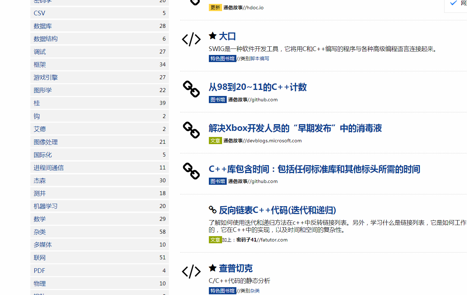Click the star icon next to 大口

pyautogui.click(x=213, y=36)
